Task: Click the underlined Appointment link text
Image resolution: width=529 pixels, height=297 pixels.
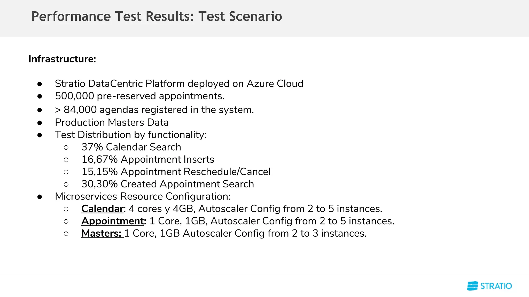Action: coord(113,221)
